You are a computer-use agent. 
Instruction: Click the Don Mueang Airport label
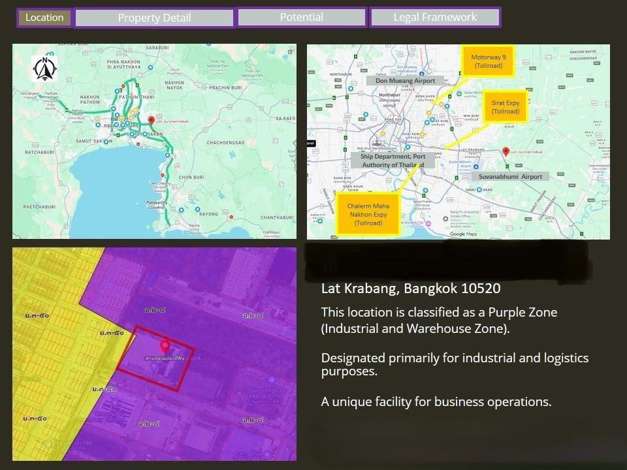pos(405,81)
